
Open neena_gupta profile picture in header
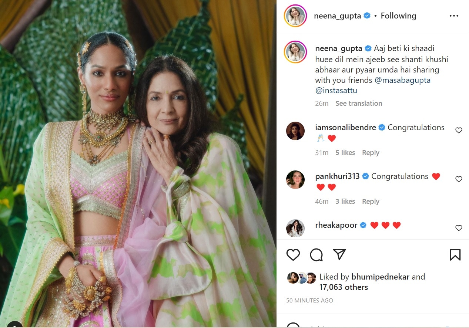tap(295, 16)
